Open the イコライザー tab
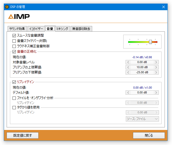The width and height of the screenshot is (172, 145). pyautogui.click(x=36, y=29)
